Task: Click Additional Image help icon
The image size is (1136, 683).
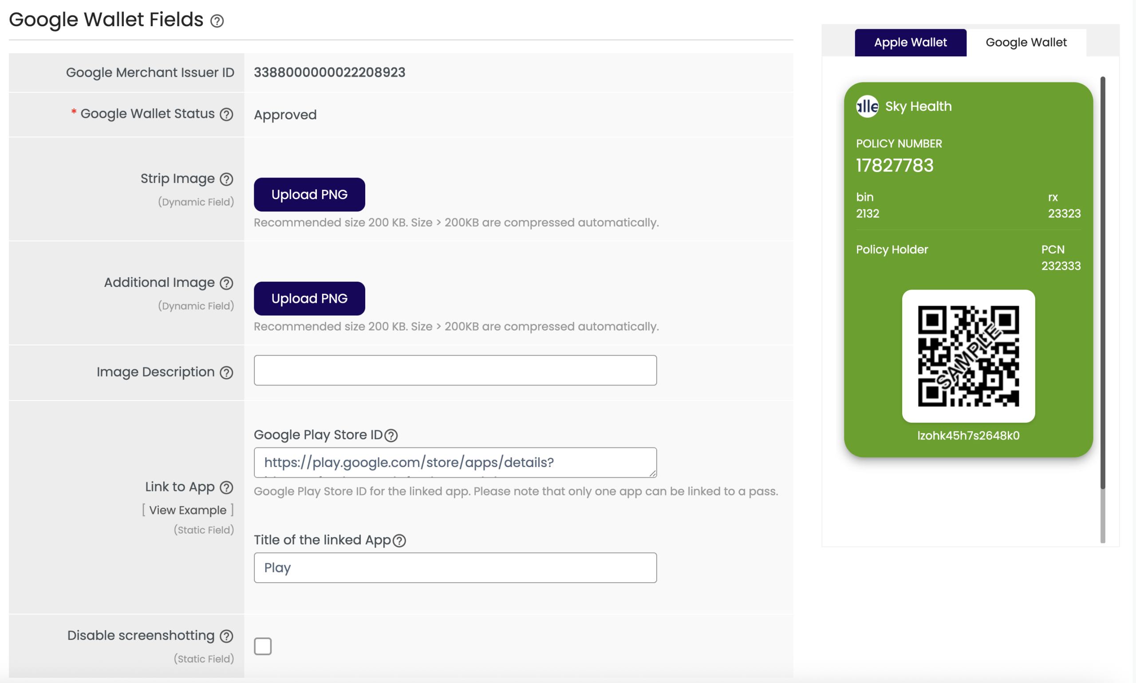Action: (x=226, y=283)
